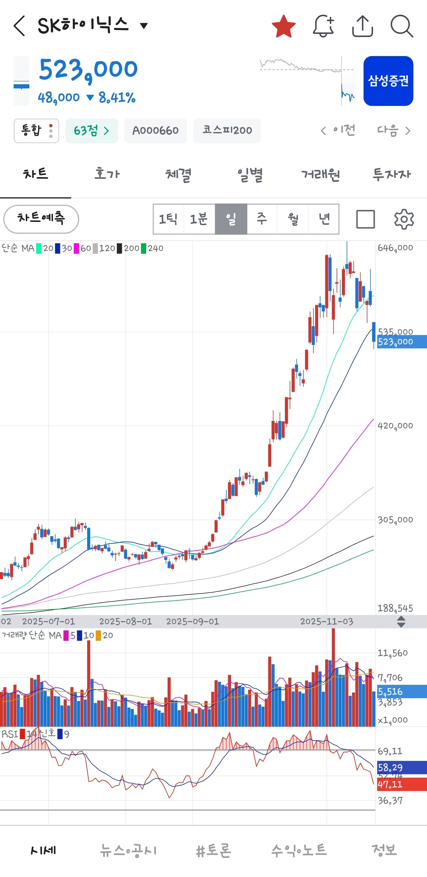The width and height of the screenshot is (427, 877).
Task: Select the 주 weekly chart period
Action: tap(262, 219)
